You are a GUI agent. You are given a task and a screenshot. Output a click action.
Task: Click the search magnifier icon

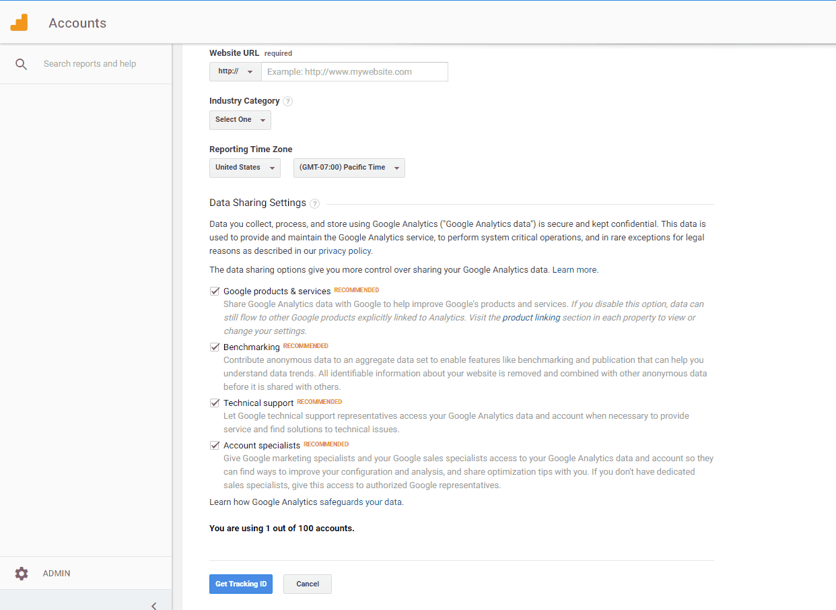click(22, 64)
